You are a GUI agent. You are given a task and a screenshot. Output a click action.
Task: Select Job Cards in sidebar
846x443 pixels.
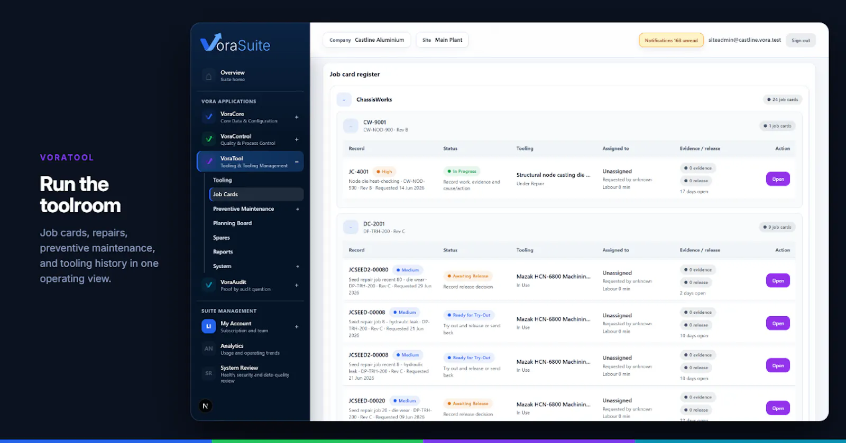[x=256, y=194]
